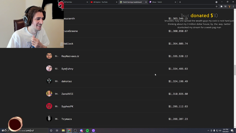The image size is (236, 133).
Task: Click the Chrome taskbar icon
Action: click(69, 130)
